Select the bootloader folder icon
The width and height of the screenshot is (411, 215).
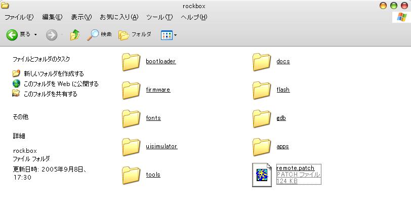click(131, 62)
